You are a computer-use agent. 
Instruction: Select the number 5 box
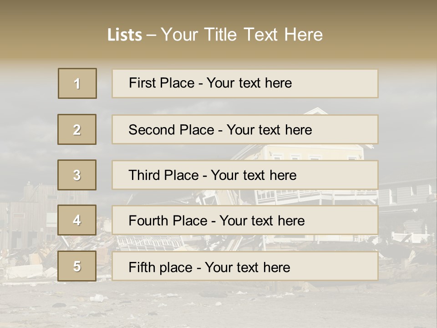77,266
